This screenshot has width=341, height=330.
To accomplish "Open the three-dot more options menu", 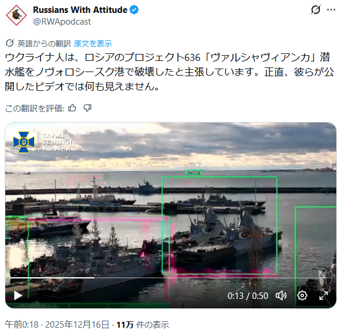I will point(331,9).
